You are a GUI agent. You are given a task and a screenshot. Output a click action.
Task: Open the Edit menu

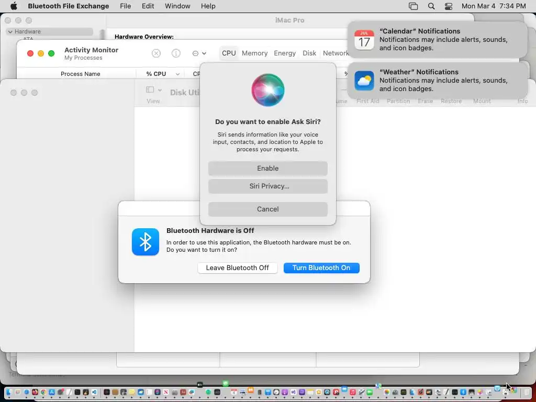click(148, 6)
